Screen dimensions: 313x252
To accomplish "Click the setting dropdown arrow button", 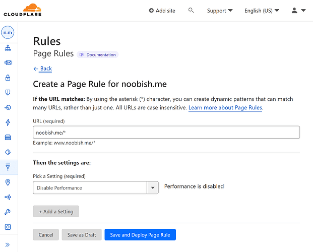I will point(153,187).
